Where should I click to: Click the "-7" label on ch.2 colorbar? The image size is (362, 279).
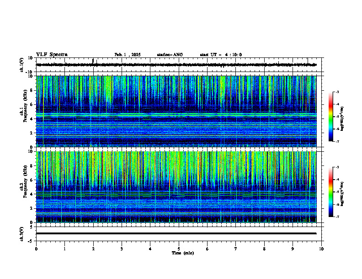(337, 217)
